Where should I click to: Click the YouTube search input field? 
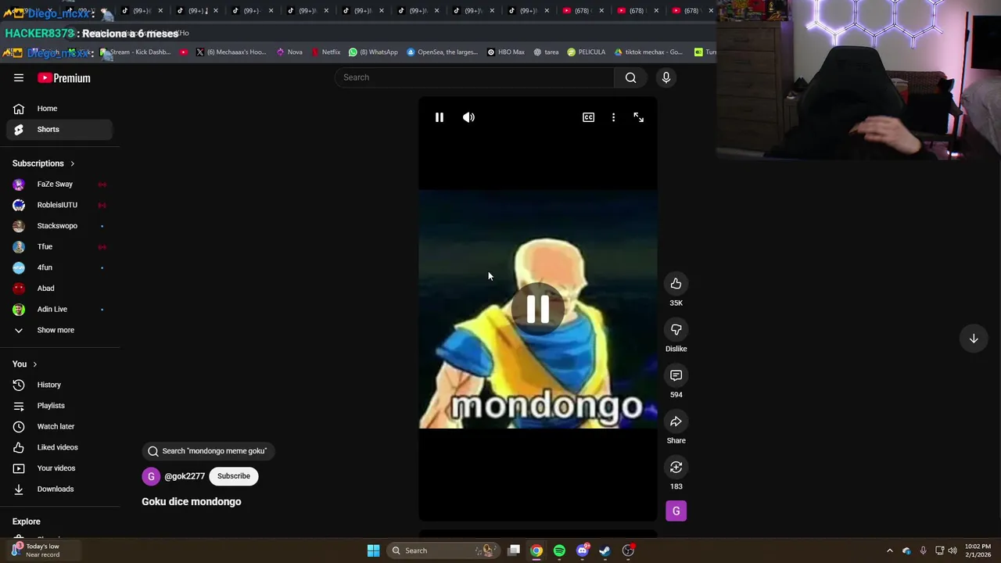point(475,77)
